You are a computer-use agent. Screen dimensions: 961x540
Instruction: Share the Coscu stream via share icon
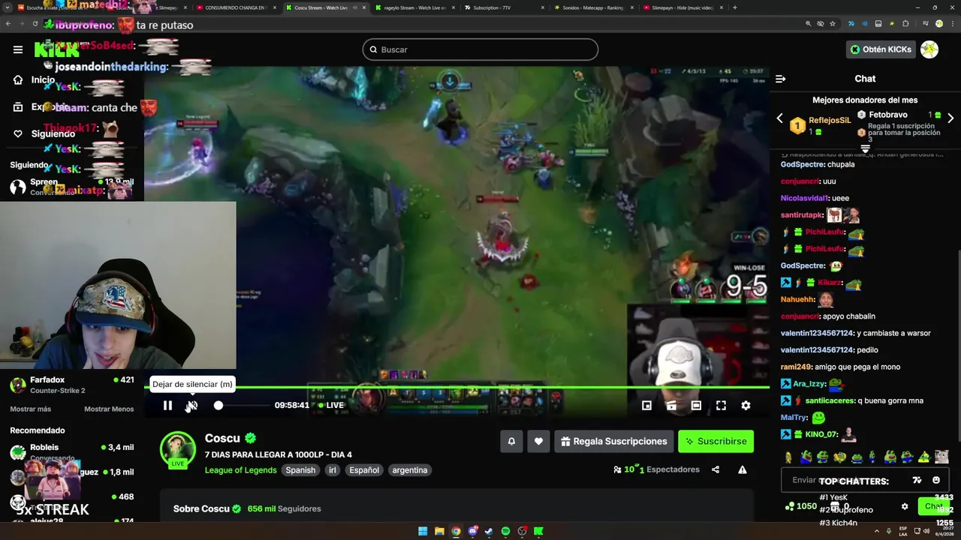(x=715, y=469)
